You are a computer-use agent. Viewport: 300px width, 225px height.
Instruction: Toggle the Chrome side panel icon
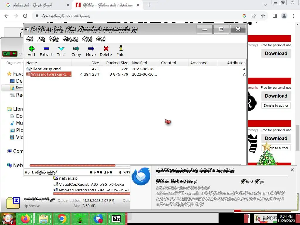coord(275,16)
